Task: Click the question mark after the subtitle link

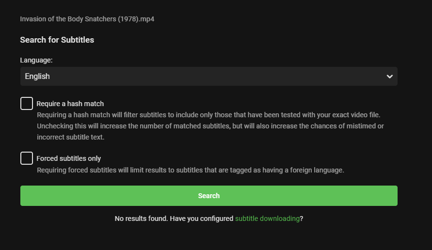Action: pos(302,219)
